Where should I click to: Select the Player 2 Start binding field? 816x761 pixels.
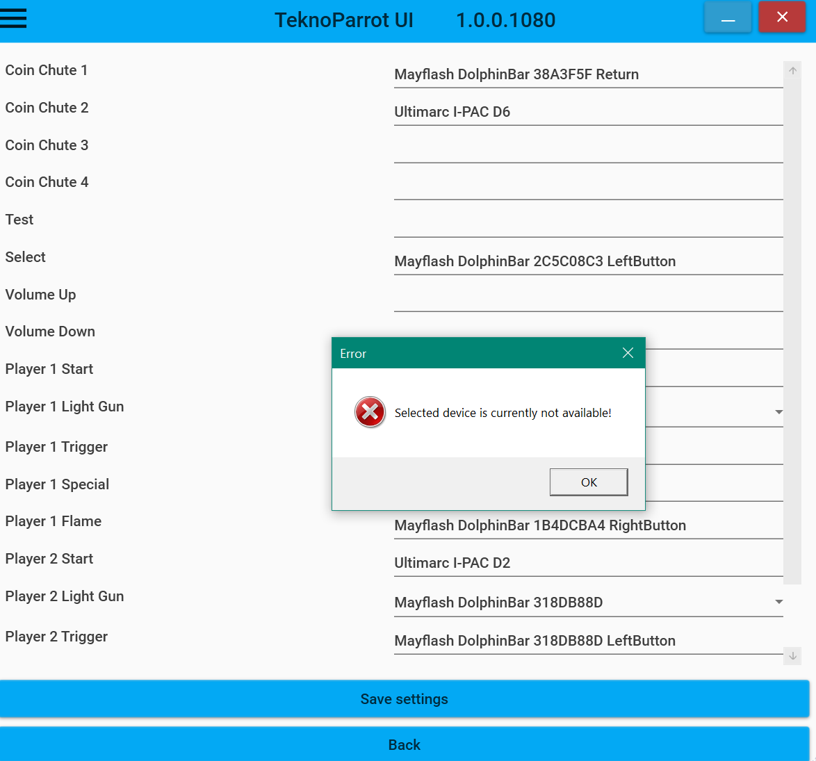(589, 563)
